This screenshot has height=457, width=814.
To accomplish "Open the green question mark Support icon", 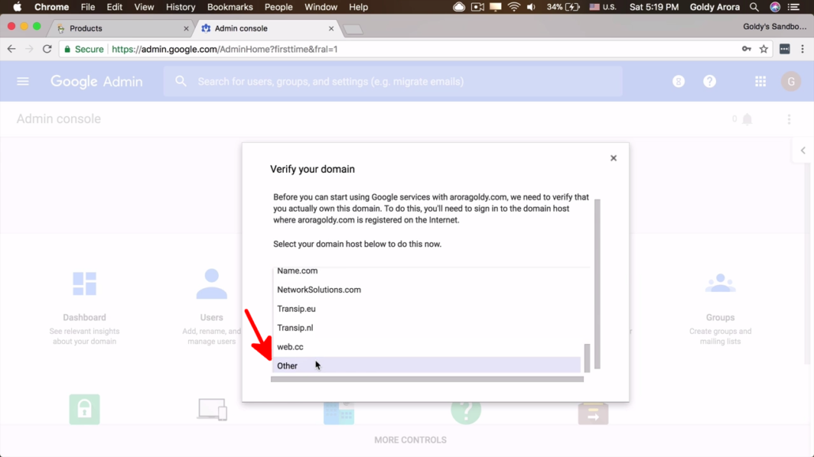I will pos(465,411).
